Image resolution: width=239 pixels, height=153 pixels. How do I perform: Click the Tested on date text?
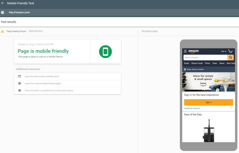(36, 44)
